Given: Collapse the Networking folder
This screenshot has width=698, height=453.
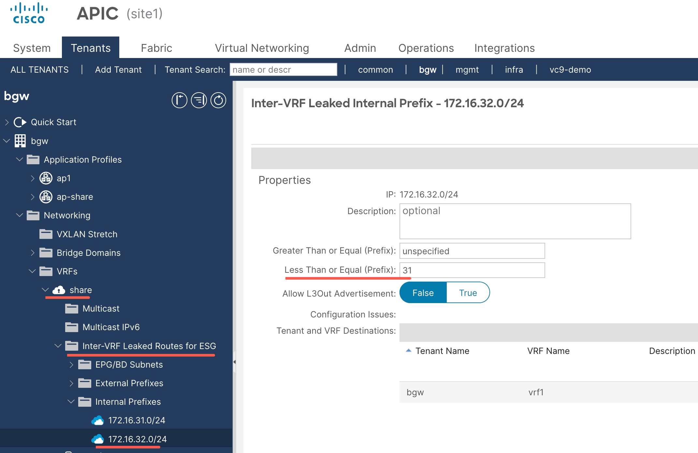Looking at the screenshot, I should coord(20,215).
